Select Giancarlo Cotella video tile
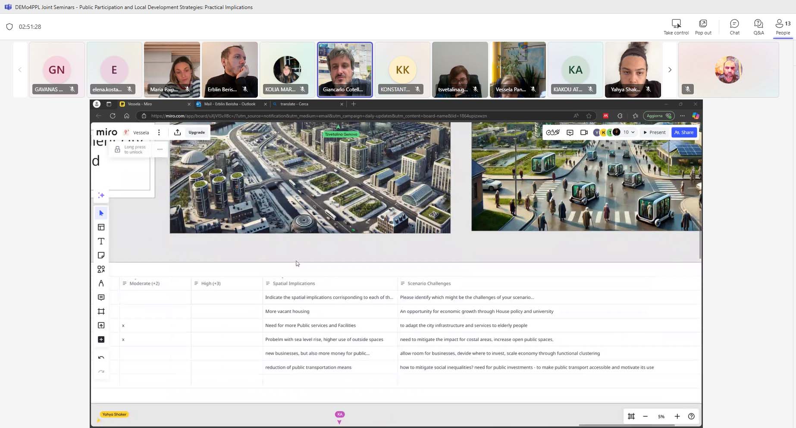The image size is (796, 428). (345, 70)
